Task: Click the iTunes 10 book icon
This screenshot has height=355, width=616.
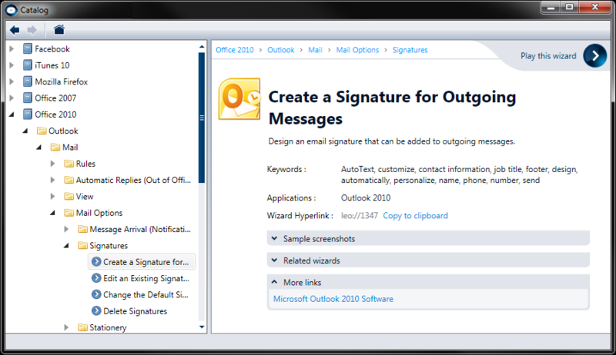Action: 28,65
